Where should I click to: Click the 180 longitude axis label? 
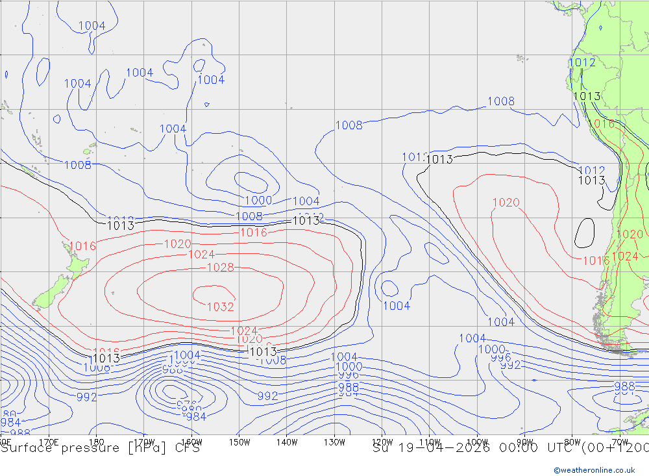[97, 442]
